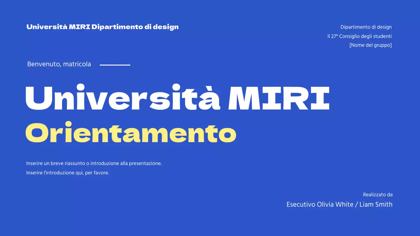Image resolution: width=420 pixels, height=236 pixels.
Task: Click the bold header "Università MIRI Dipartimento di design"
Action: pos(103,27)
